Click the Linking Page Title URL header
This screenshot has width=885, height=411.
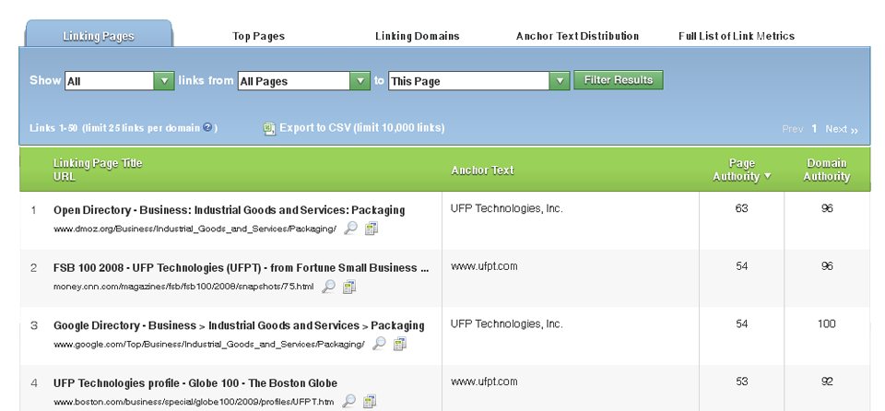coord(98,170)
